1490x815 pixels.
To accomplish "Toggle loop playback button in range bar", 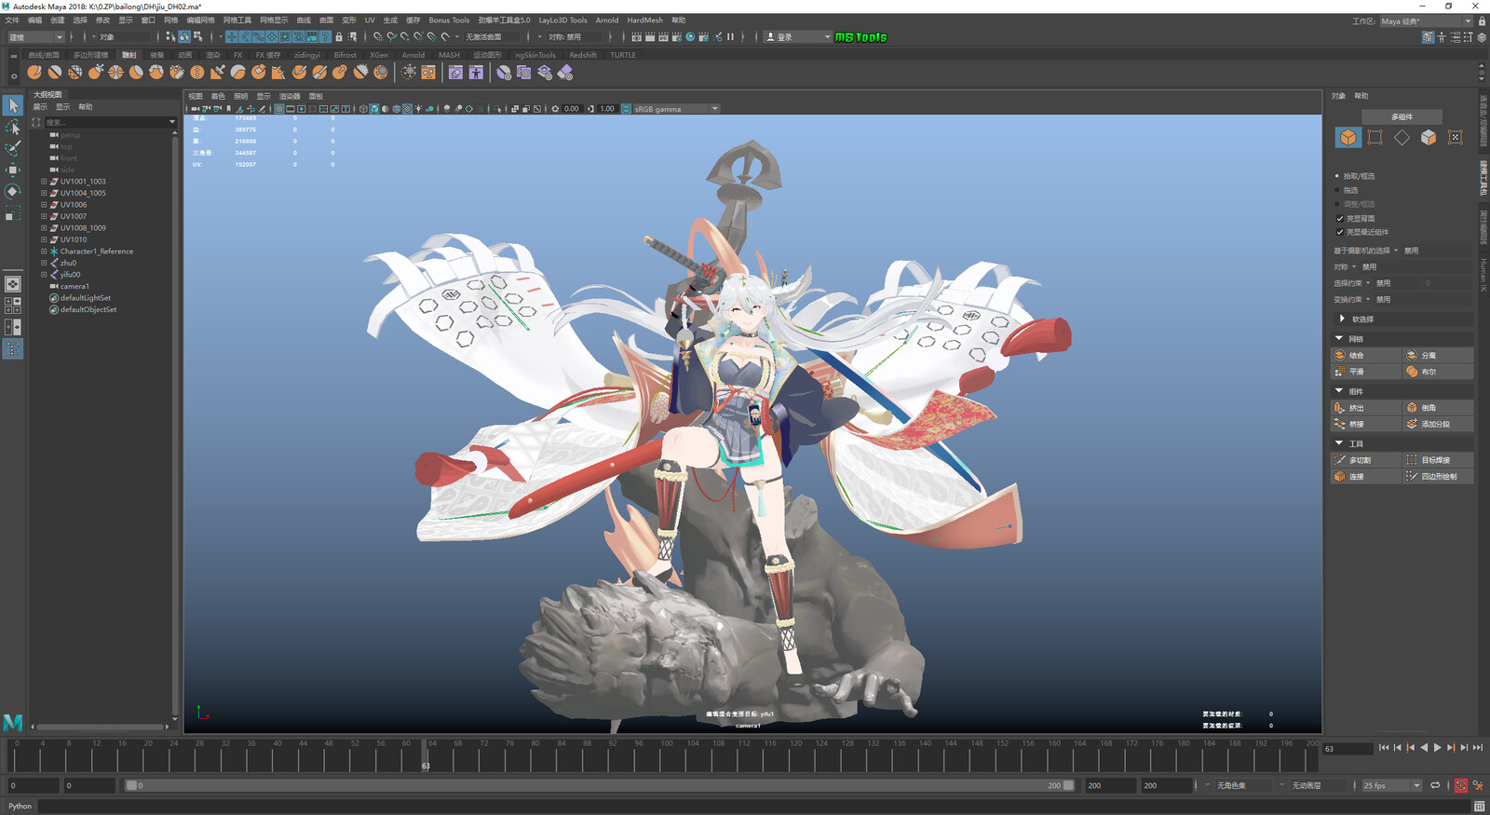I will click(1435, 785).
